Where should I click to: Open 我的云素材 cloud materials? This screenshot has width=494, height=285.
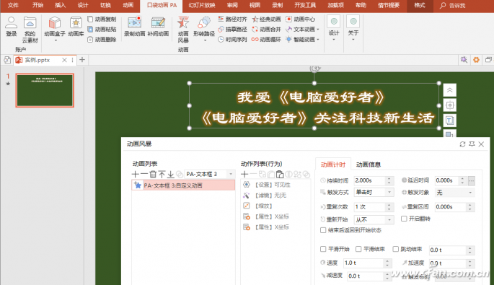(30, 30)
